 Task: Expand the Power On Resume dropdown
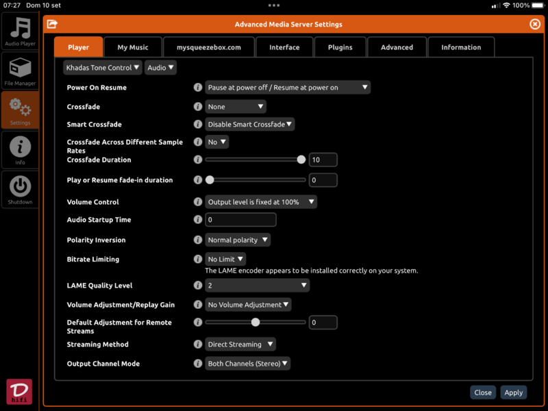pyautogui.click(x=288, y=88)
